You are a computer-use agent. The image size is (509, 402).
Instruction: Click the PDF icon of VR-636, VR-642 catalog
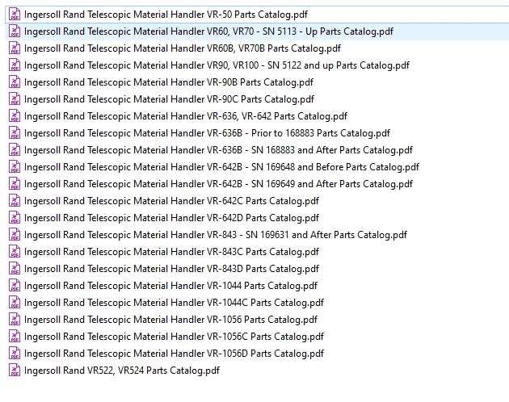[15, 116]
